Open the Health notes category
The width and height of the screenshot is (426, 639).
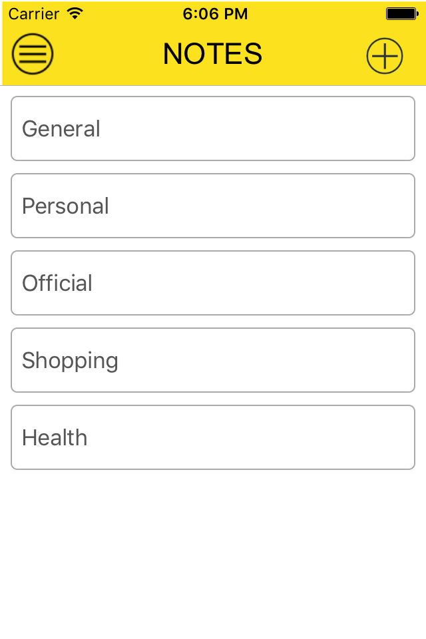point(213,437)
